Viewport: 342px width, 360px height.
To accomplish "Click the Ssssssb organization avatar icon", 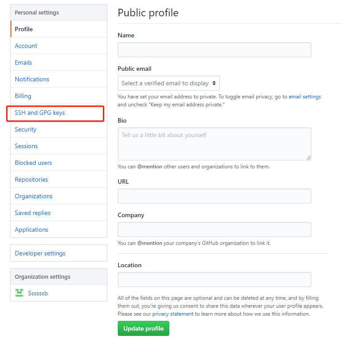I will coord(19,293).
